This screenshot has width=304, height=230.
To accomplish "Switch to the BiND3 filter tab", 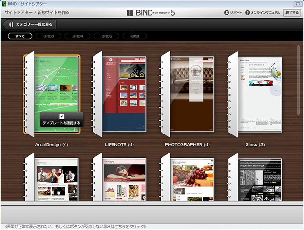I will (48, 36).
